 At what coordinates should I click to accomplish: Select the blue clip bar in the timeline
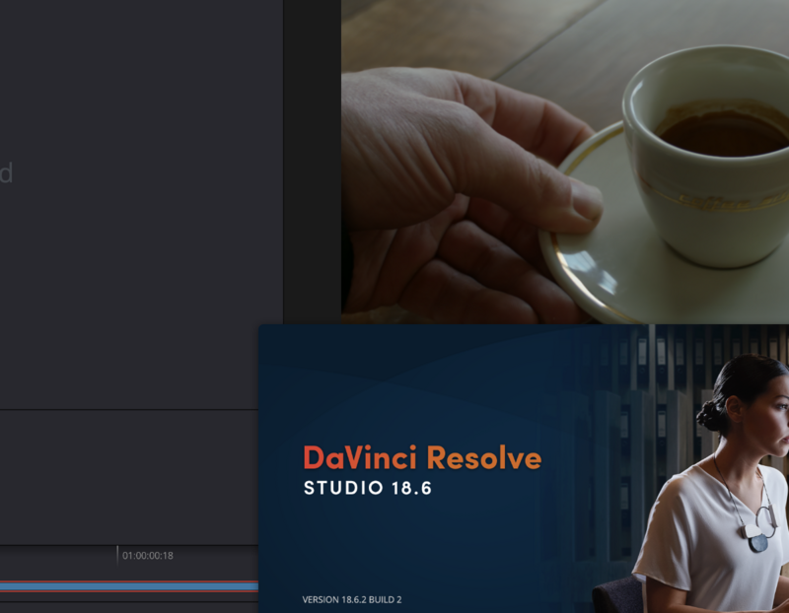[x=129, y=586]
